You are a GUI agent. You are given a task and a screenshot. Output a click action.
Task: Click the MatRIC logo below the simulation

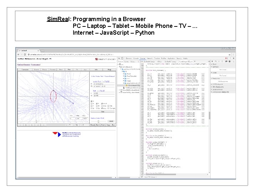66,134
